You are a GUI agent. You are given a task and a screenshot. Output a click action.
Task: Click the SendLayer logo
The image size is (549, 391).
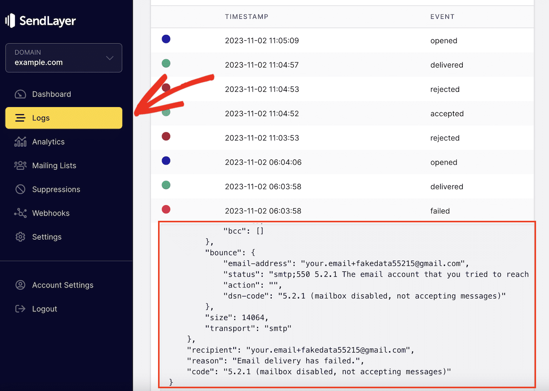(x=40, y=20)
